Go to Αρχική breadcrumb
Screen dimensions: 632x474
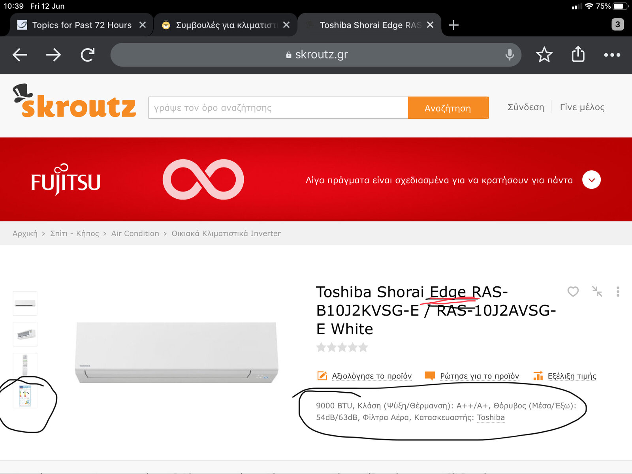point(25,233)
